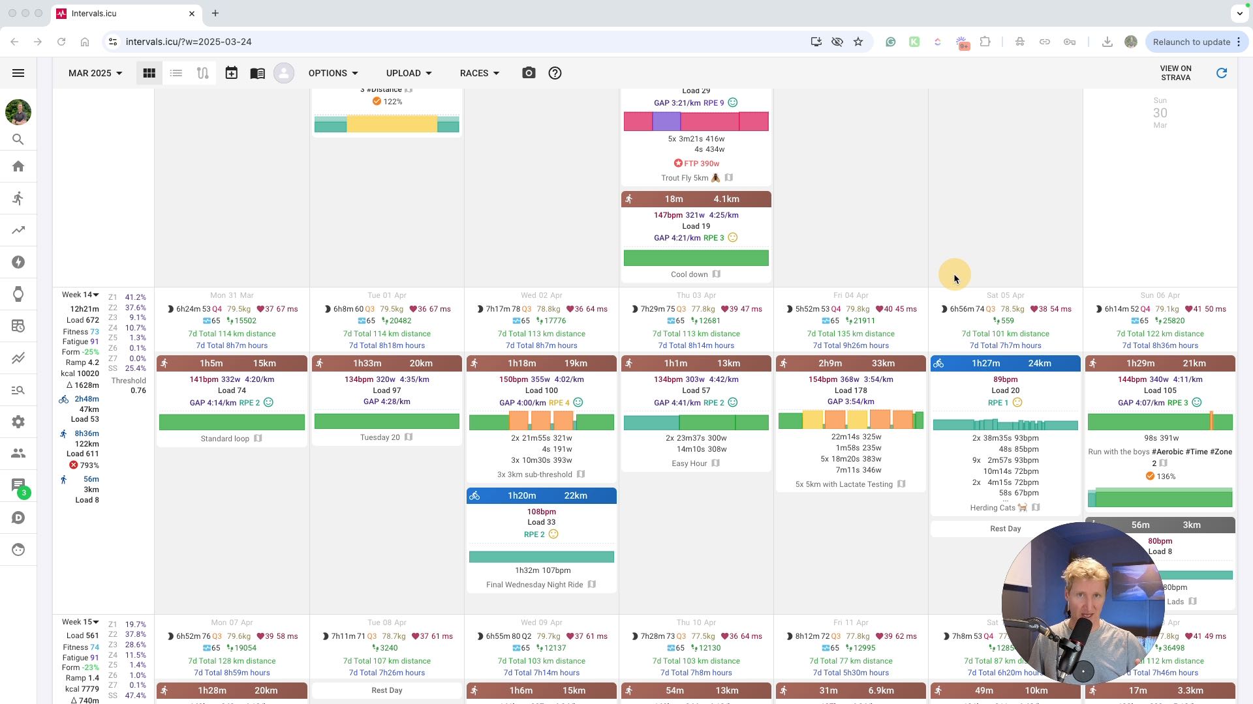Click the refresh icon top right
1253x704 pixels.
click(x=1222, y=73)
